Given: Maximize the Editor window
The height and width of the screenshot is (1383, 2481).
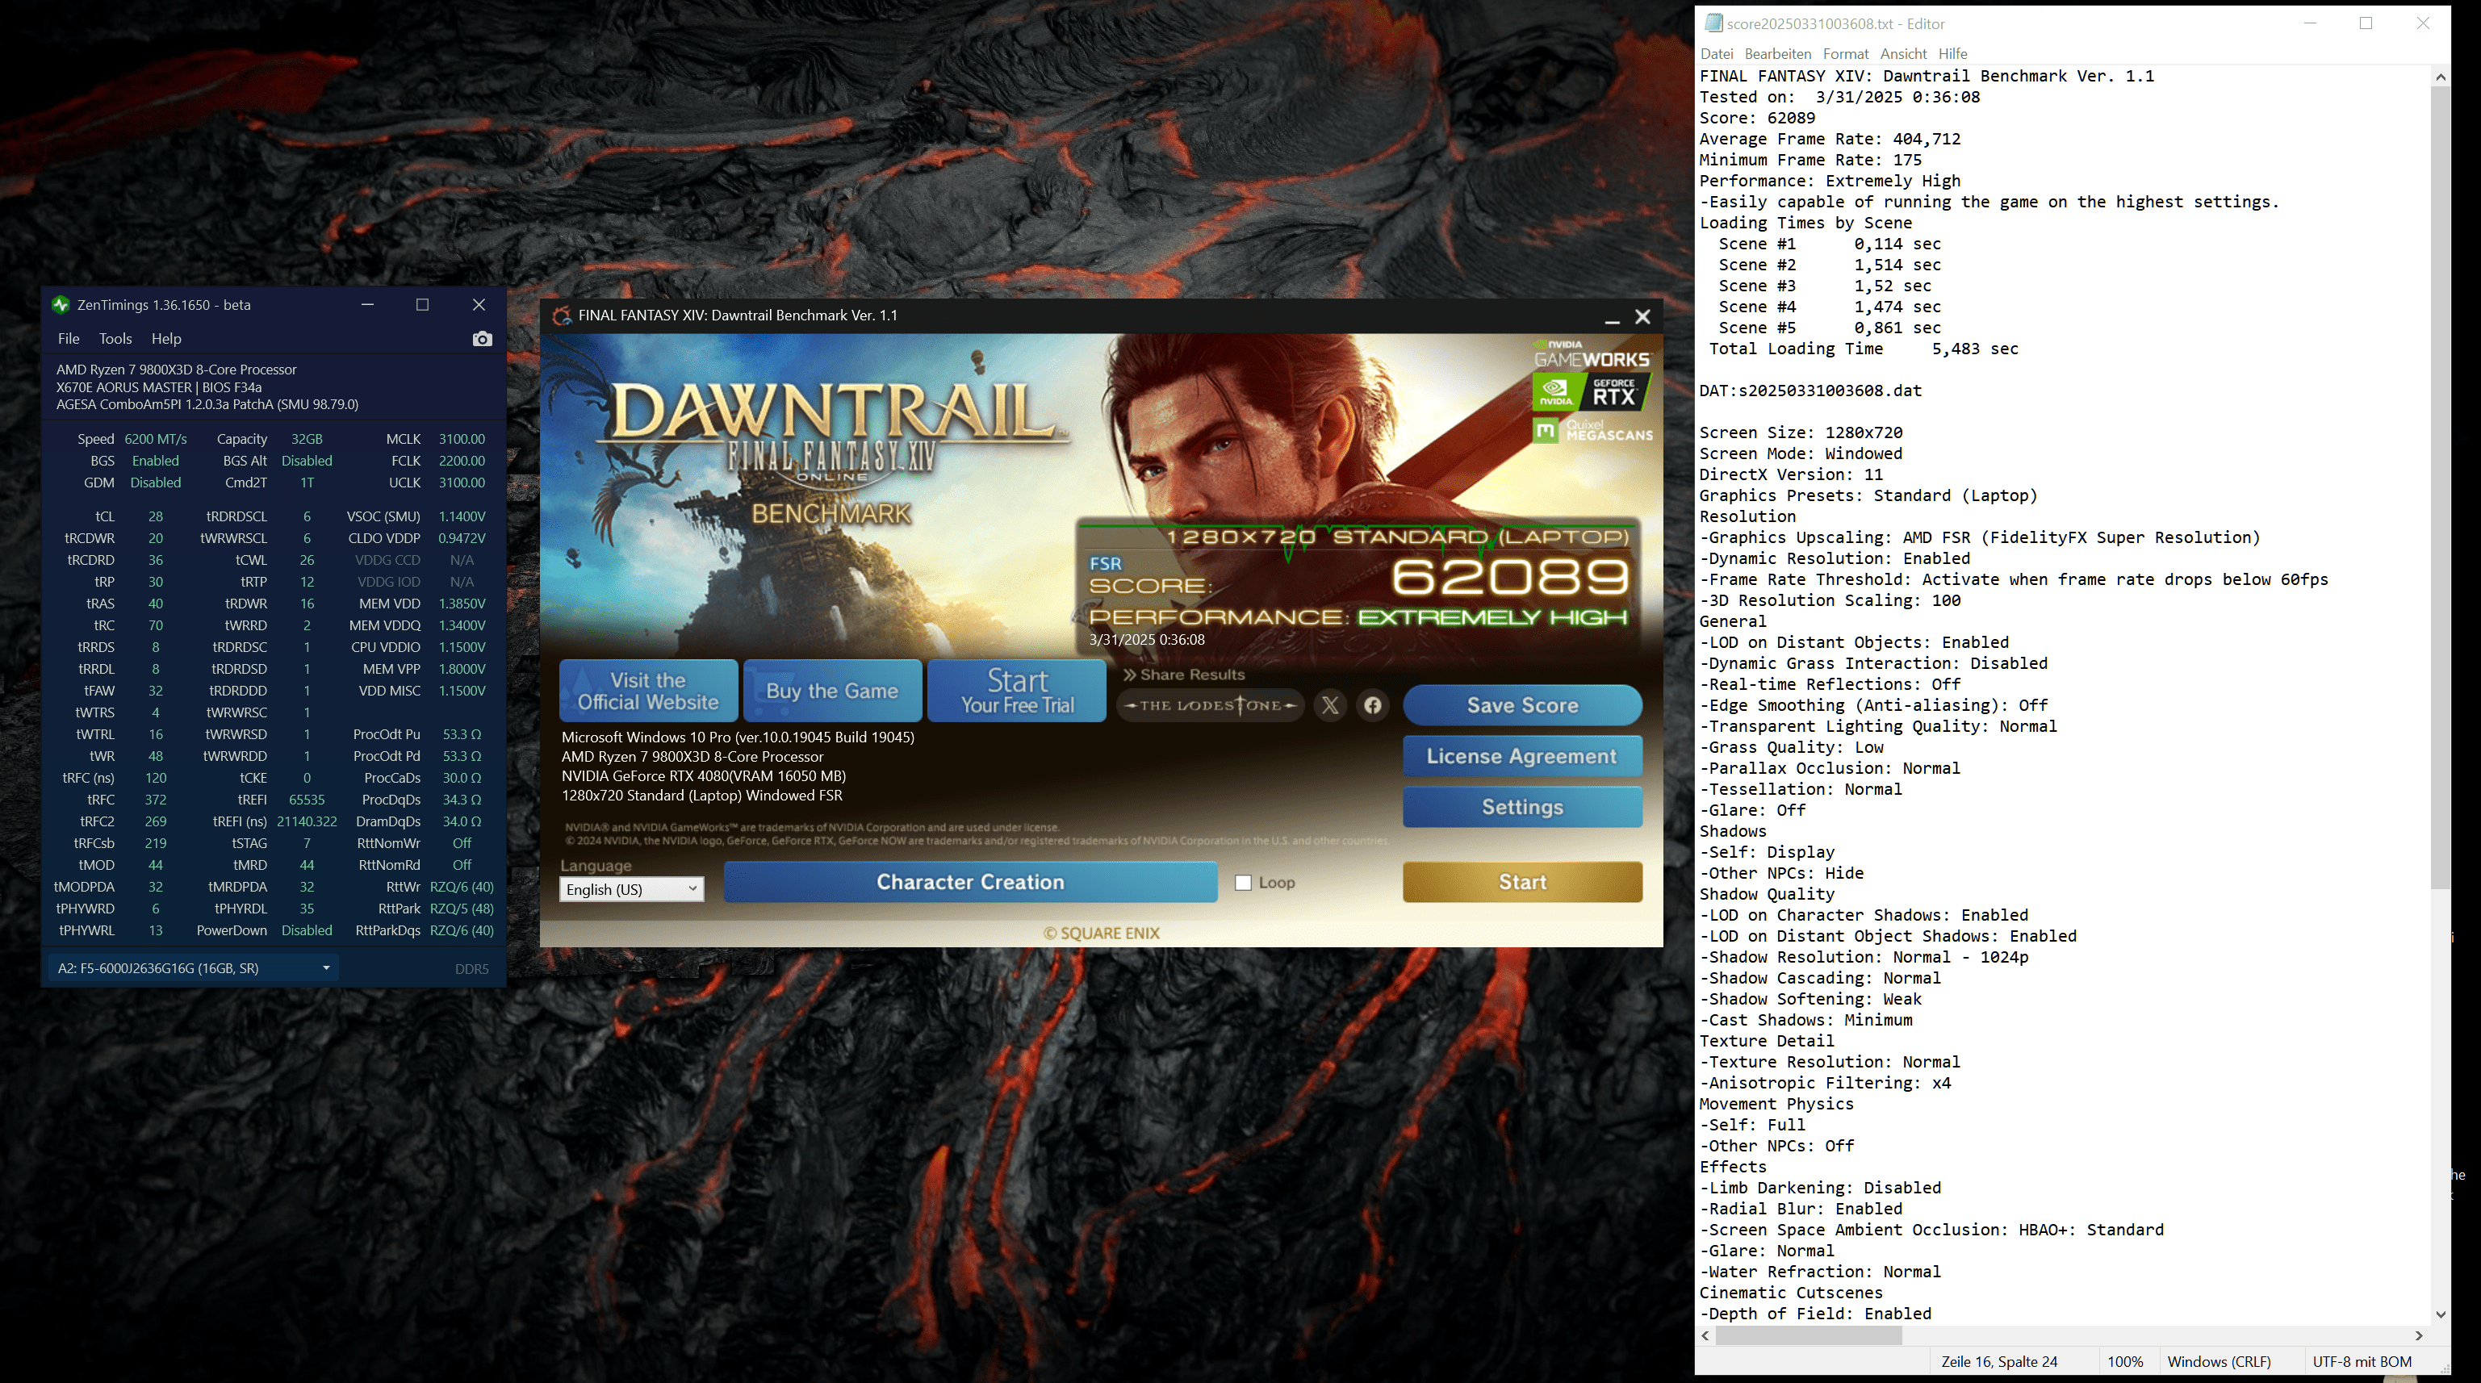Looking at the screenshot, I should (x=2366, y=23).
